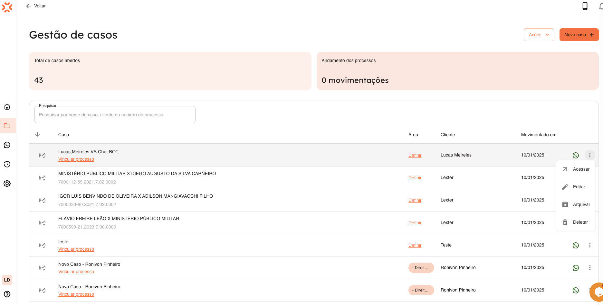Image resolution: width=603 pixels, height=305 pixels.
Task: Click the help question mark icon
Action: tap(7, 294)
